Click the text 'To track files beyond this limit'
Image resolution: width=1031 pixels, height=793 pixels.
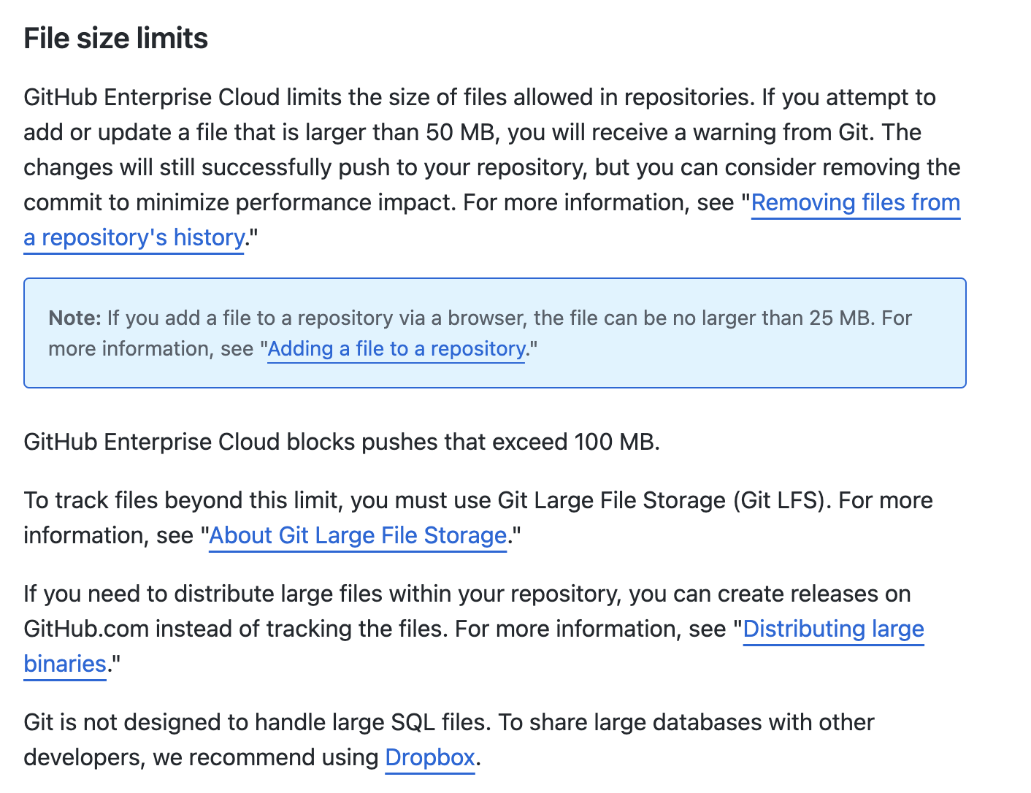coord(182,500)
